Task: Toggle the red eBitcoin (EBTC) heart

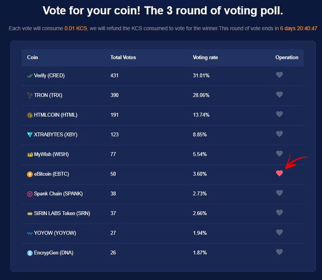Action: click(x=279, y=173)
